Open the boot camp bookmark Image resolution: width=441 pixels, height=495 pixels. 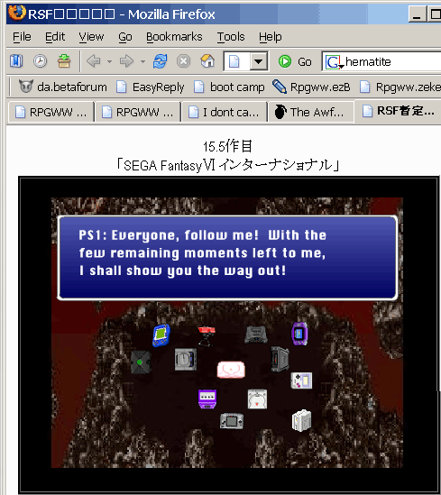click(x=229, y=87)
